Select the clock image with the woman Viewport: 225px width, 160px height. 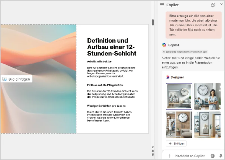(x=208, y=96)
